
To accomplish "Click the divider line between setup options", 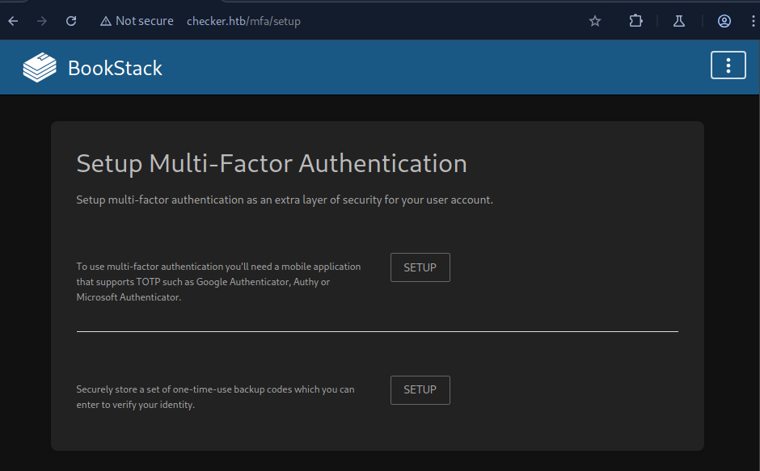I will pyautogui.click(x=377, y=331).
